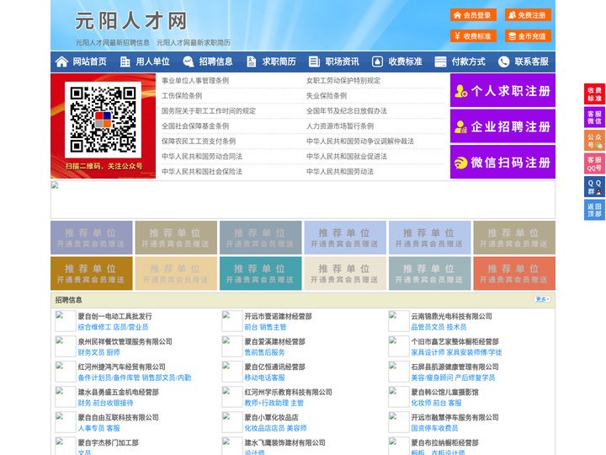Click the yen icon on 收费标准 button

(x=457, y=36)
